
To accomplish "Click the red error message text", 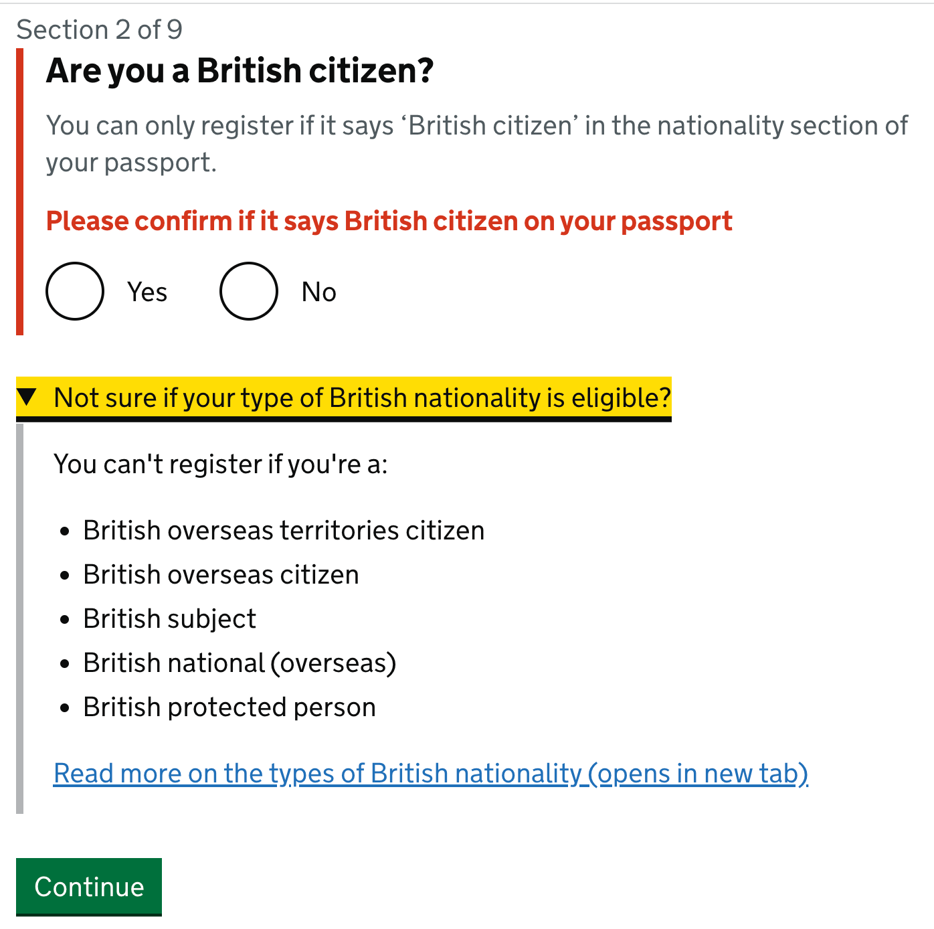I will [389, 222].
